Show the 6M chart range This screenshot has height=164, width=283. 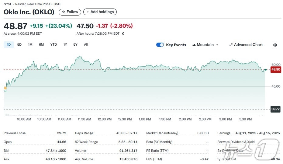(41, 44)
